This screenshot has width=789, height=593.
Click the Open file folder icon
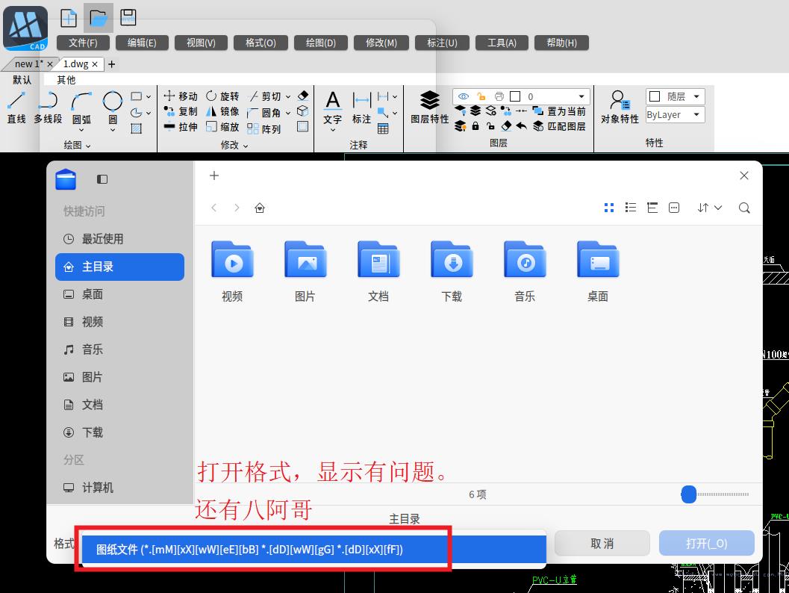98,18
